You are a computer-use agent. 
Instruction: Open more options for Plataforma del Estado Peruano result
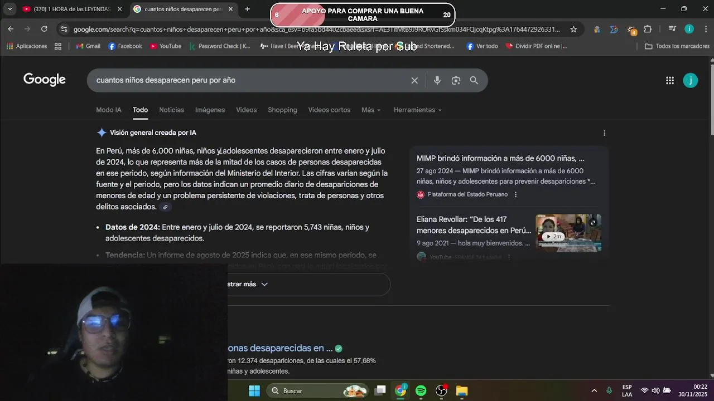coord(515,194)
